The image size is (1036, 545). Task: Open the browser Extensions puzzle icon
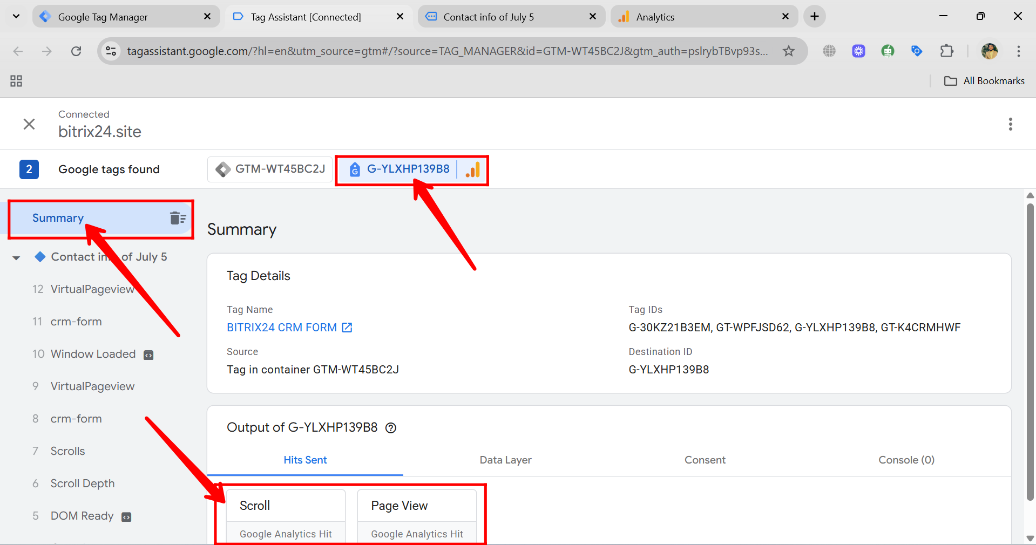946,51
